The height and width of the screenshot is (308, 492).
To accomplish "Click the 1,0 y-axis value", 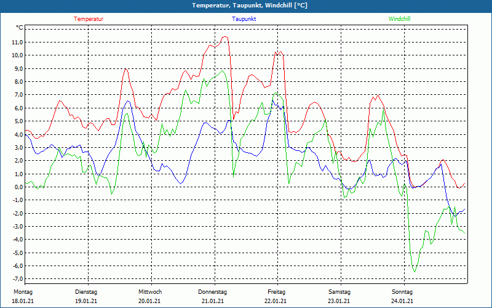I will coord(18,174).
